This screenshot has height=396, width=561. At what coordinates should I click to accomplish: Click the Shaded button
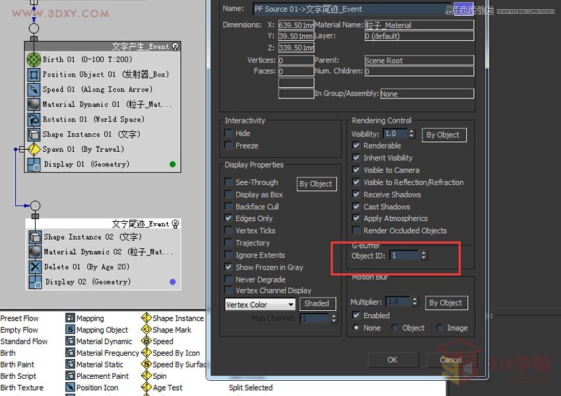pyautogui.click(x=317, y=304)
